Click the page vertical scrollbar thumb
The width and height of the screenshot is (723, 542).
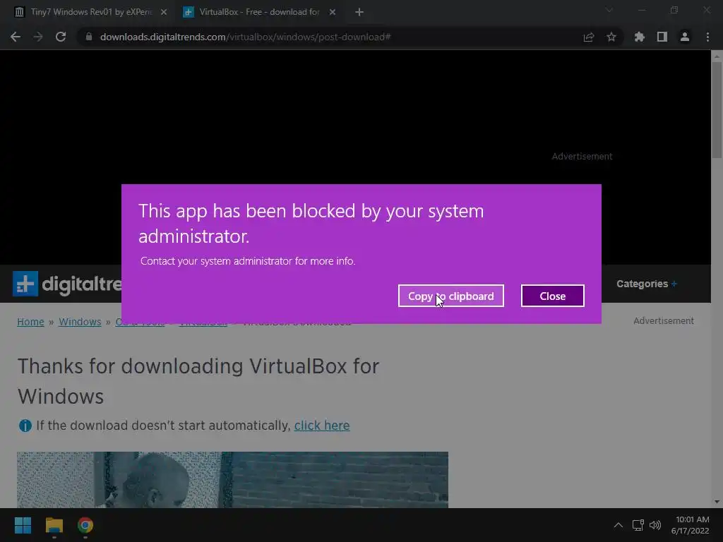(717, 109)
